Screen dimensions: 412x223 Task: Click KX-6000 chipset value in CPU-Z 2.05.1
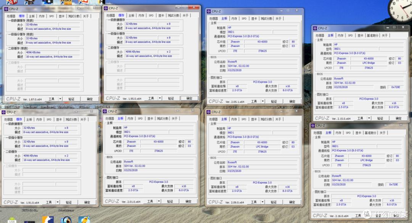(x=262, y=42)
